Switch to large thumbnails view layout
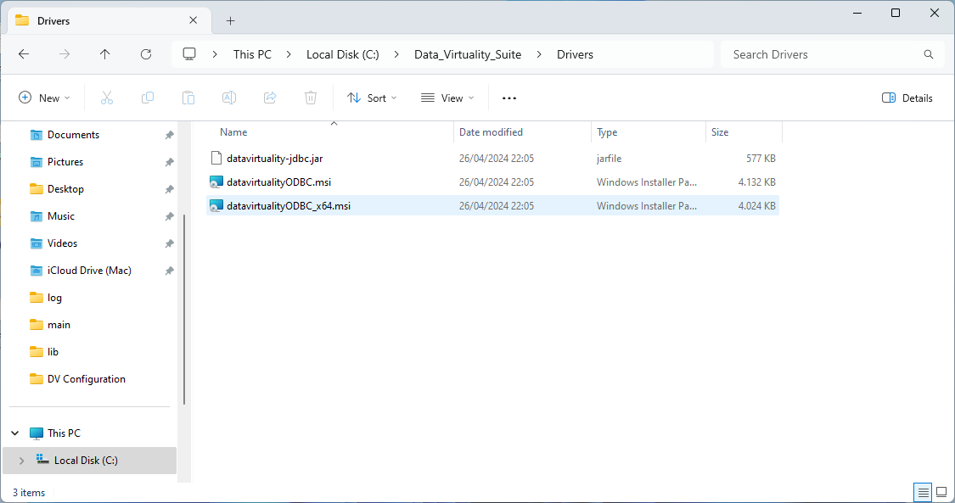Image resolution: width=955 pixels, height=503 pixels. point(941,492)
